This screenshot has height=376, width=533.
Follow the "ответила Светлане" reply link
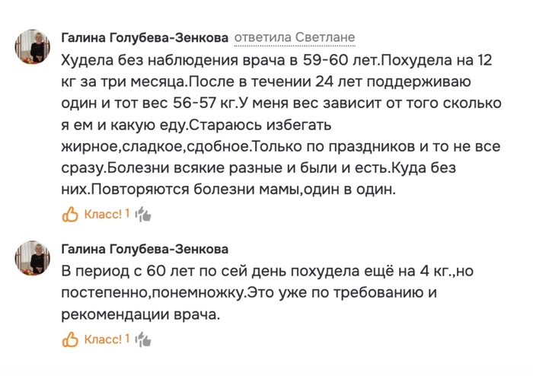(295, 37)
